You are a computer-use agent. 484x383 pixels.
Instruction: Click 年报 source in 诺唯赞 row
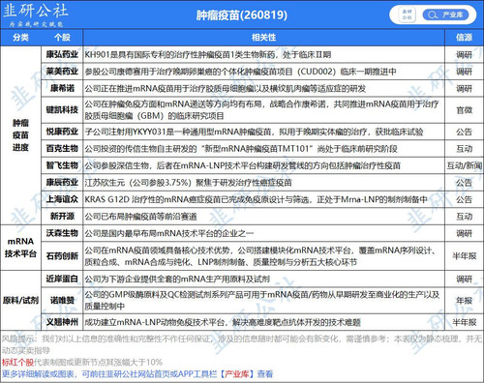tap(464, 301)
